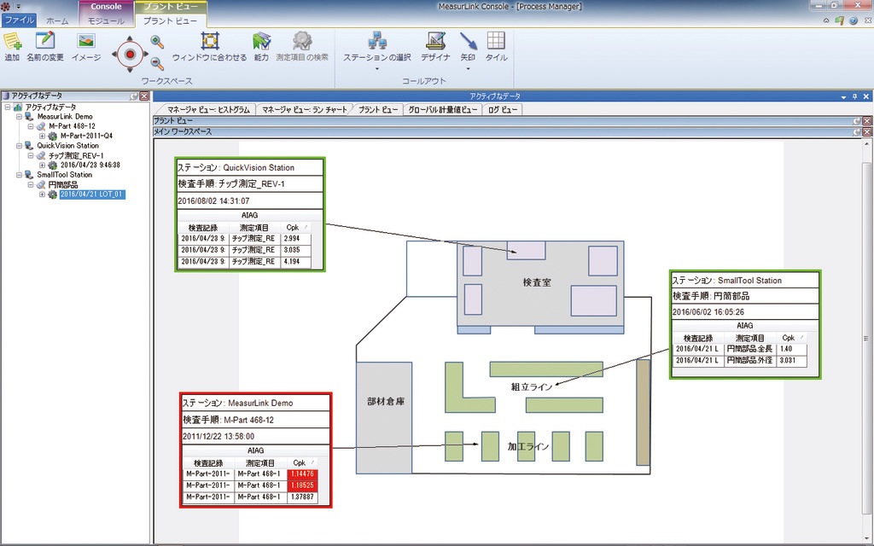The height and width of the screenshot is (546, 874).
Task: Open the blue header panel options dropdown
Action: (x=843, y=97)
